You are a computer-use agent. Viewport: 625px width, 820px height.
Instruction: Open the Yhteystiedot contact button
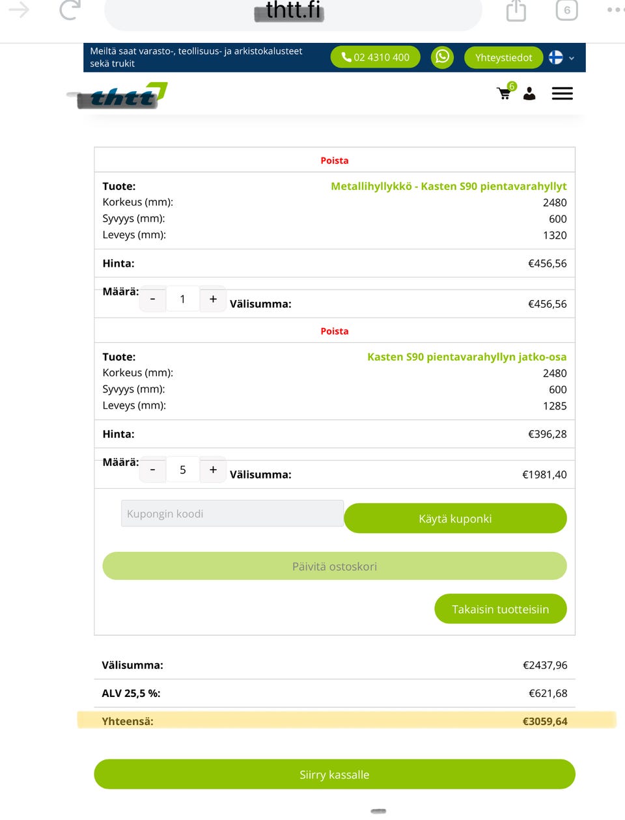[x=503, y=57]
